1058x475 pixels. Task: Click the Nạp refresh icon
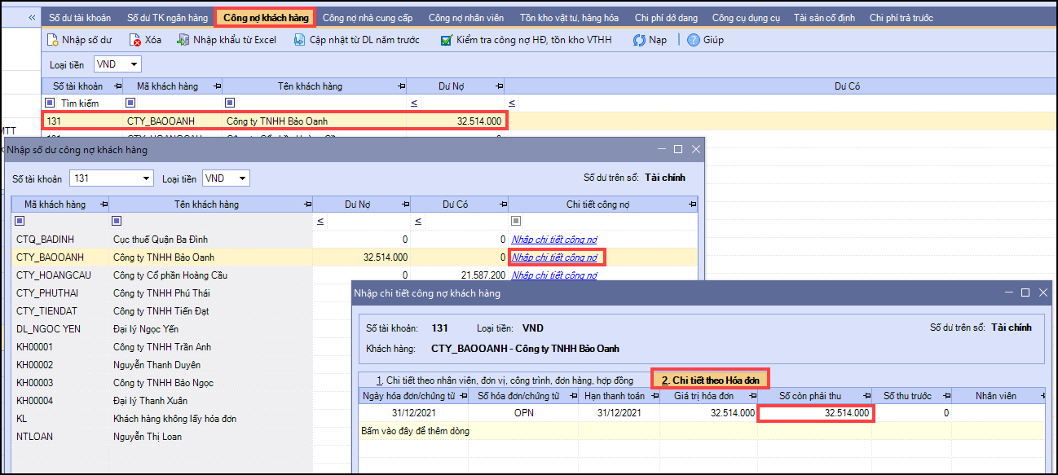click(x=640, y=40)
